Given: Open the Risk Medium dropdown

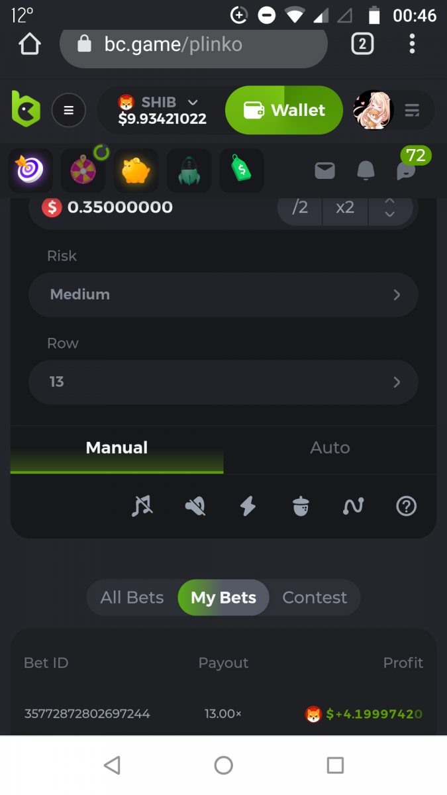Looking at the screenshot, I should [x=223, y=294].
